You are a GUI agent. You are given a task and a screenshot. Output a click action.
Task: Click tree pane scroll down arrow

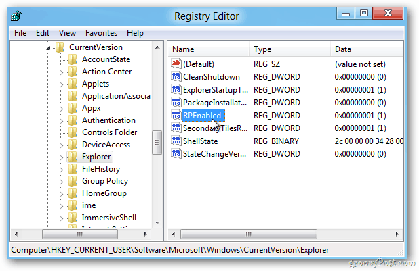[157, 222]
